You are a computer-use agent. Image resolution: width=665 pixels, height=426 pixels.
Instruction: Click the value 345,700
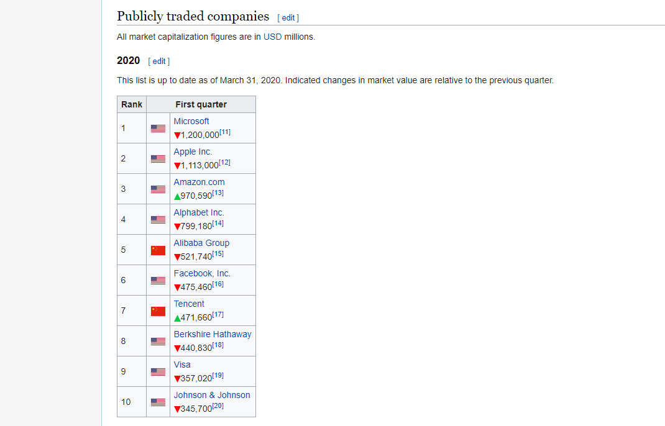196,409
